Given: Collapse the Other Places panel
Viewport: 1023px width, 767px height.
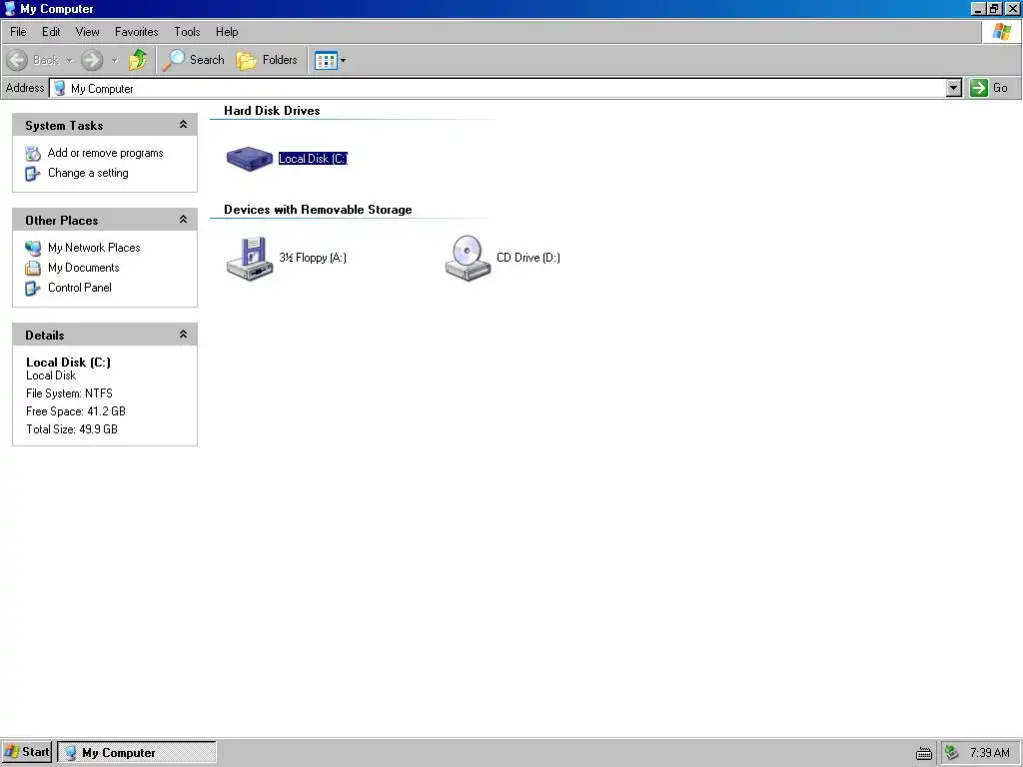Looking at the screenshot, I should point(184,219).
